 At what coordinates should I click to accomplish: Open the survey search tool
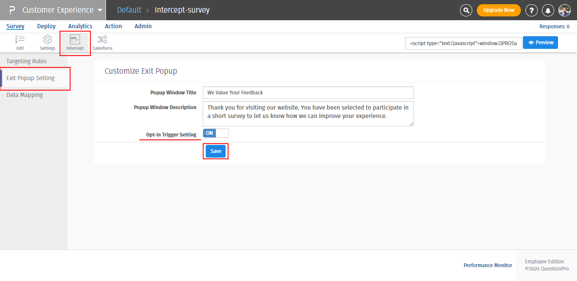(x=466, y=10)
